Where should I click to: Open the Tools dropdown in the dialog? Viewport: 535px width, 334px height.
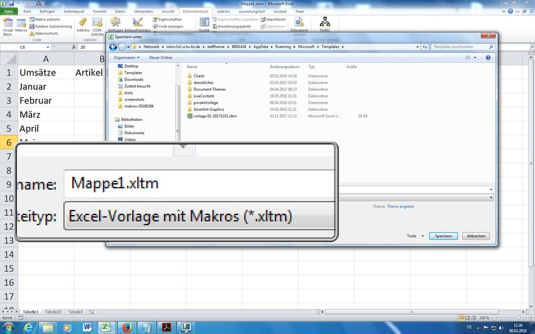(415, 236)
